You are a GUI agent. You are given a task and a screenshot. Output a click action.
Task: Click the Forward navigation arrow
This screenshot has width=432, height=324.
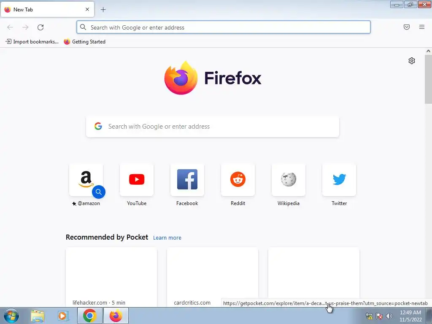point(25,27)
